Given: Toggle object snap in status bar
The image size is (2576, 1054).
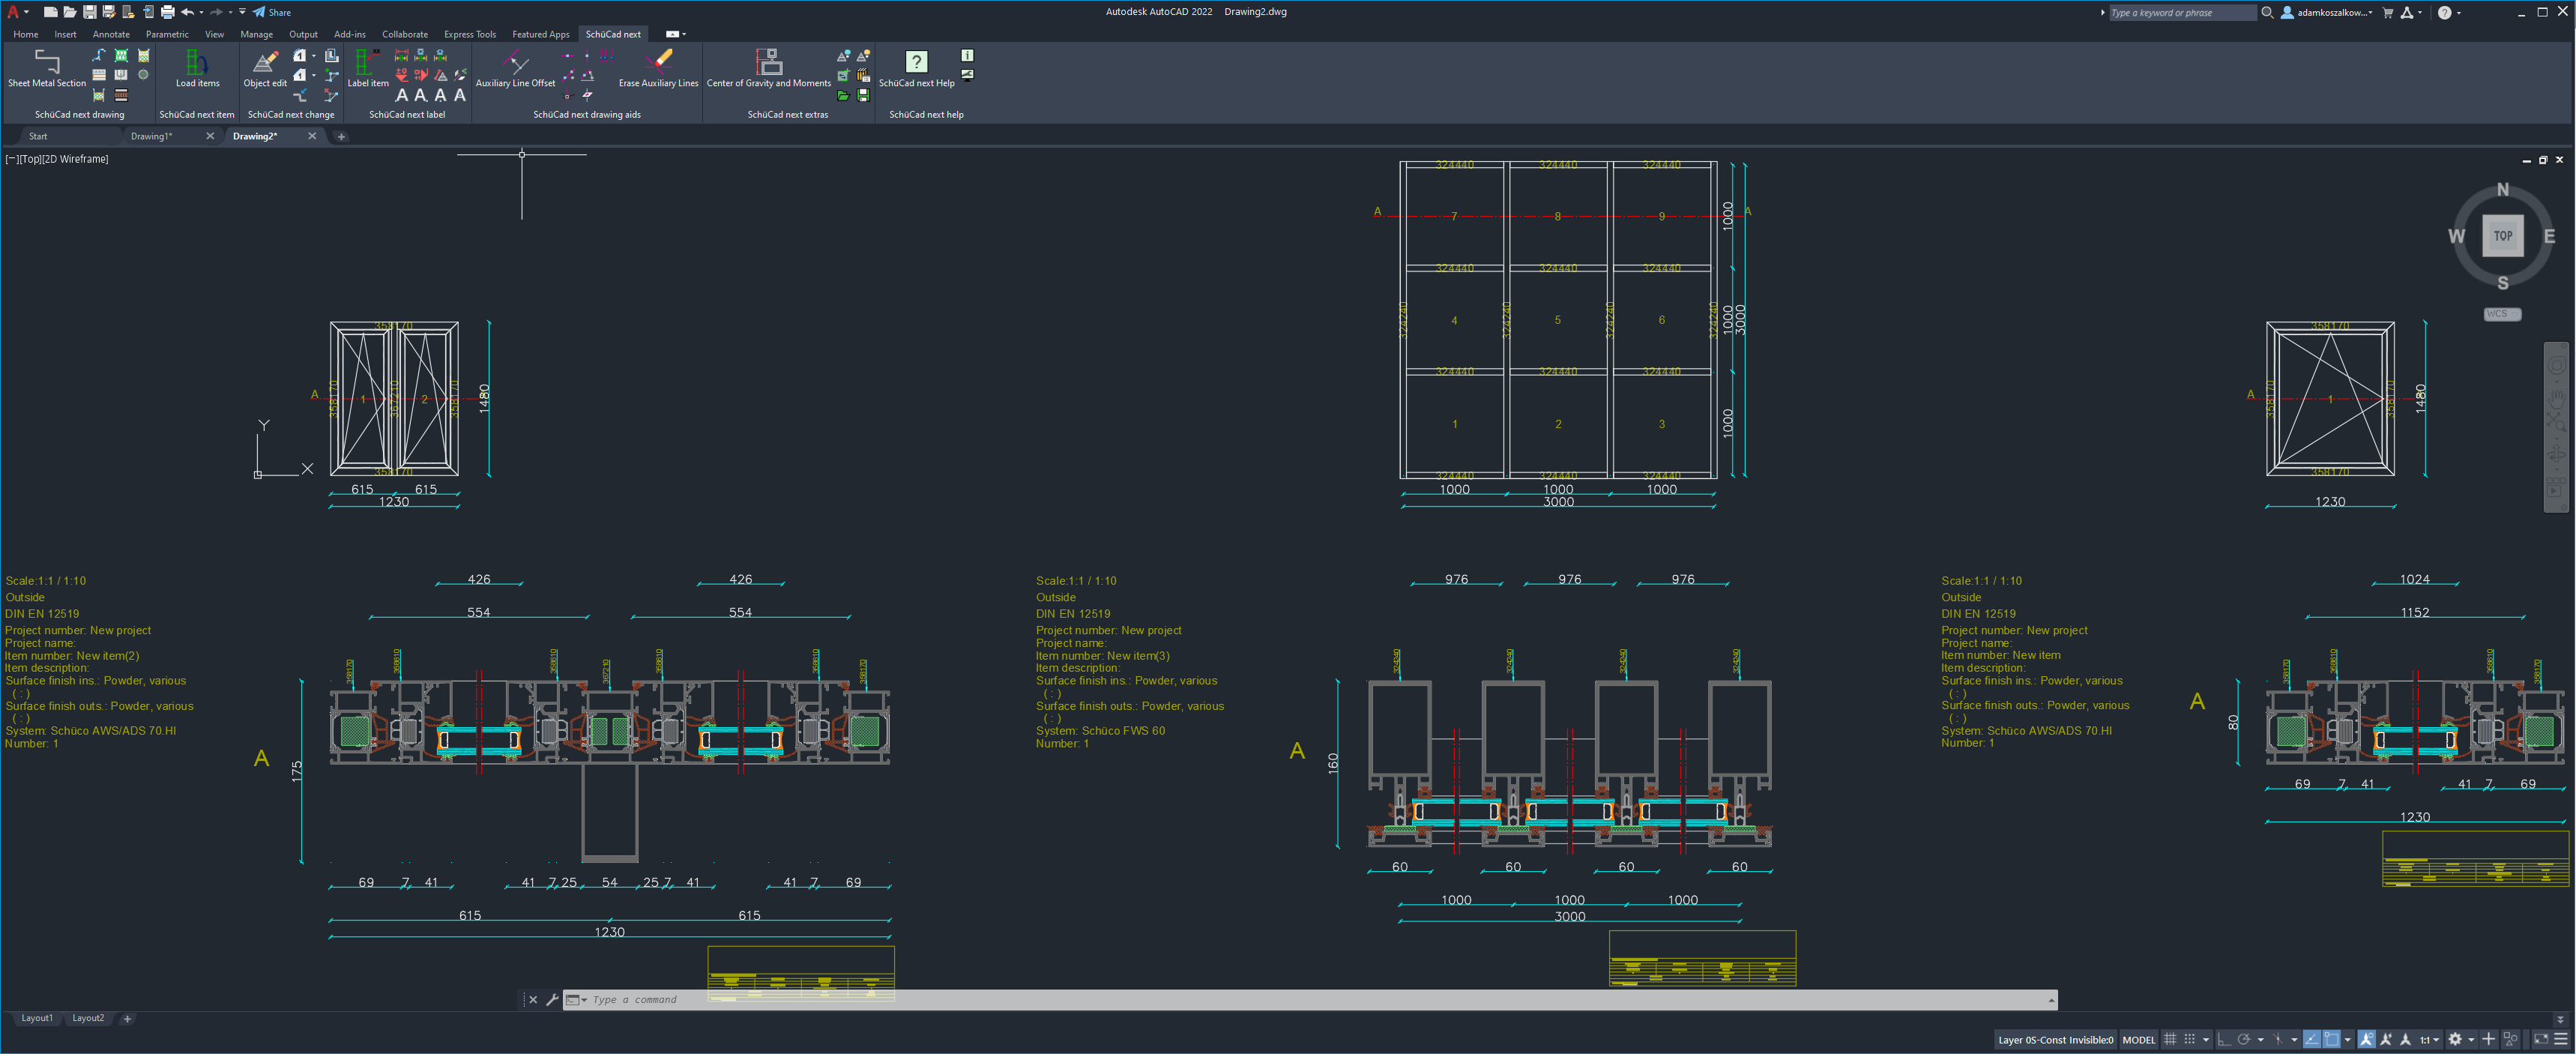Looking at the screenshot, I should click(2332, 1040).
